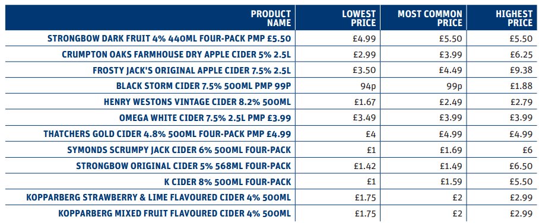
Task: Click the £9.38 highest price cell
Action: (x=521, y=71)
